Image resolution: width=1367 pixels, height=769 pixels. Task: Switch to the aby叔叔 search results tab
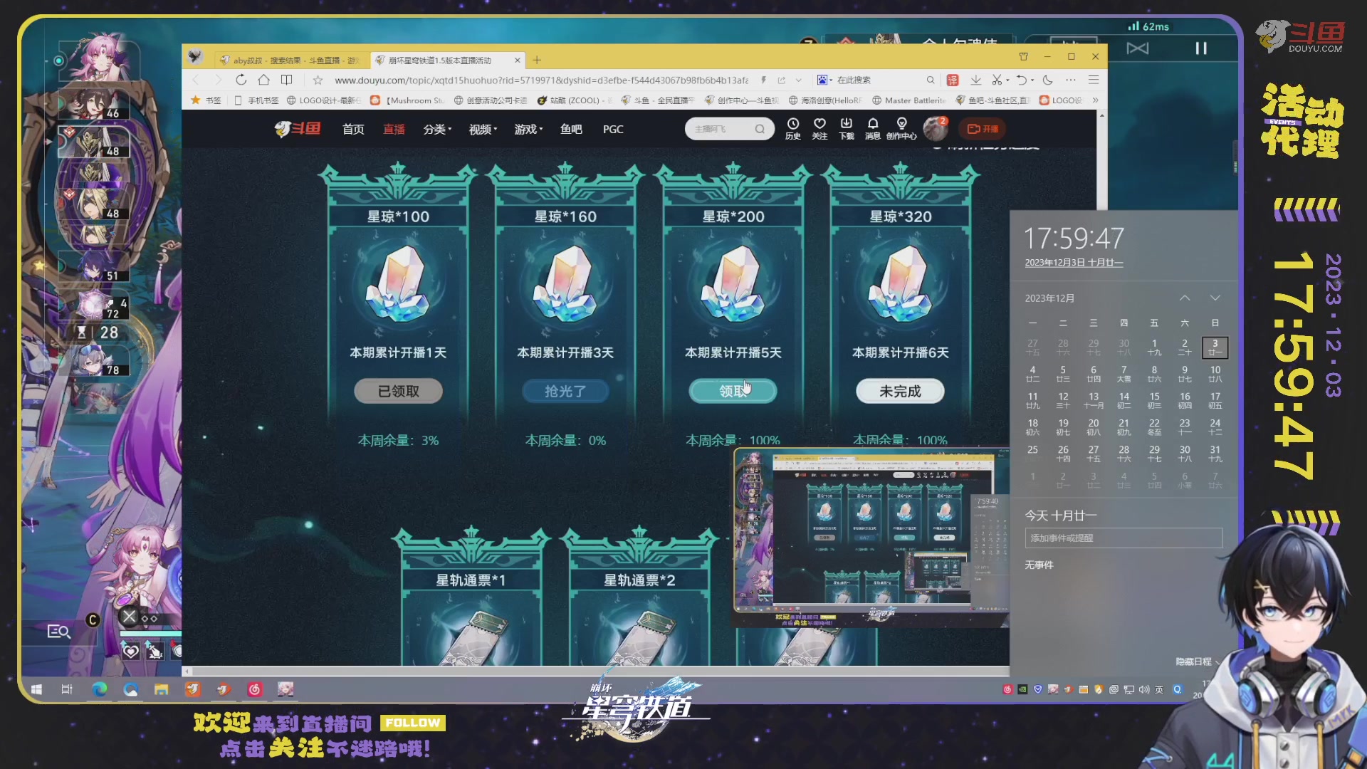pyautogui.click(x=292, y=61)
